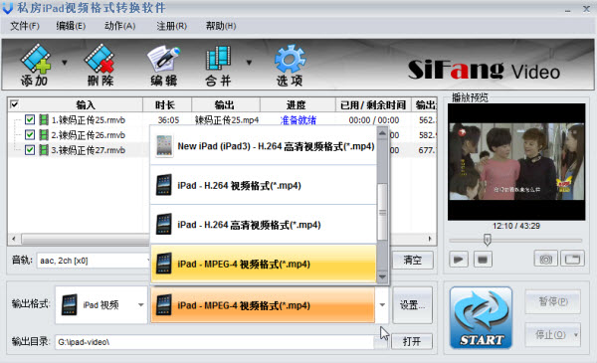Take a snapshot with camera icon
The width and height of the screenshot is (597, 363).
[x=545, y=260]
